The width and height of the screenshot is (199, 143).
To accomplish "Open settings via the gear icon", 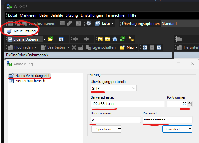I will pyautogui.click(x=89, y=23).
